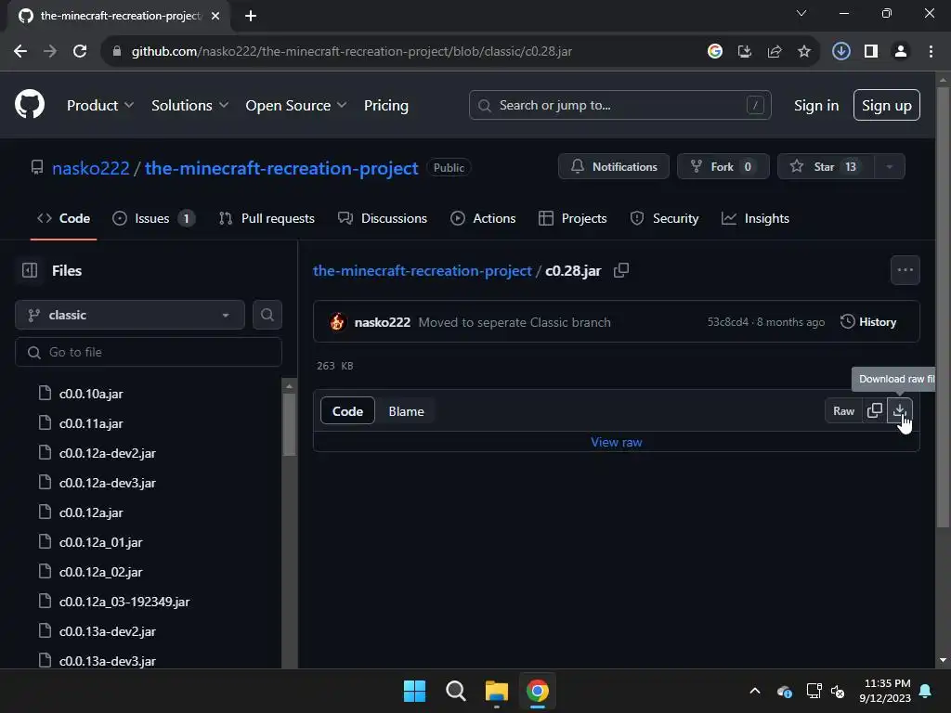Go back to previous page

pyautogui.click(x=20, y=51)
